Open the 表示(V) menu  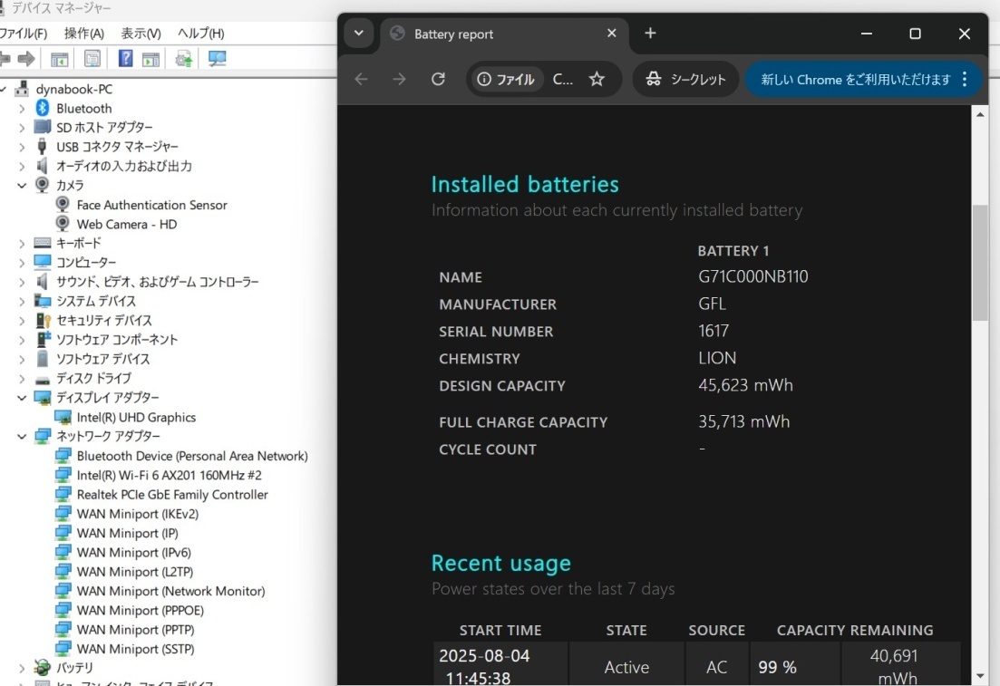[141, 34]
